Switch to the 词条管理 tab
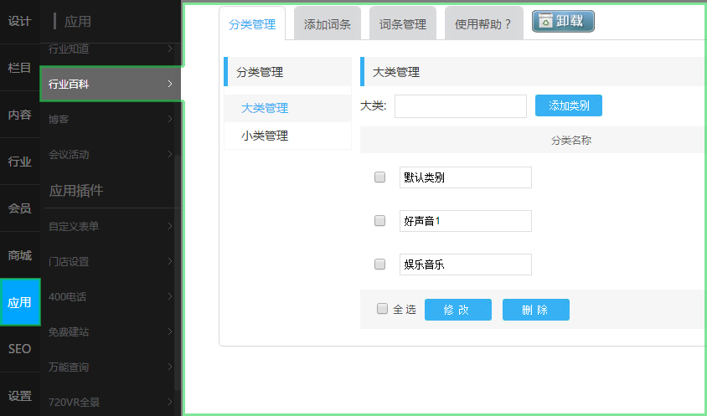The width and height of the screenshot is (707, 416). [403, 24]
